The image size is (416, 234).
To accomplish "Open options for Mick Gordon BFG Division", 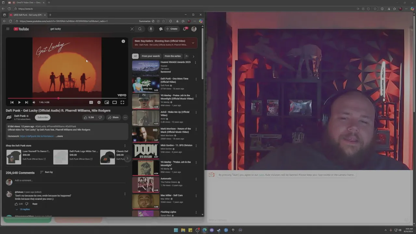I will (x=196, y=146).
